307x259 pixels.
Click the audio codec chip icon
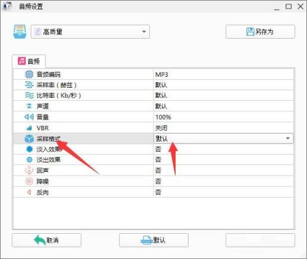29,74
